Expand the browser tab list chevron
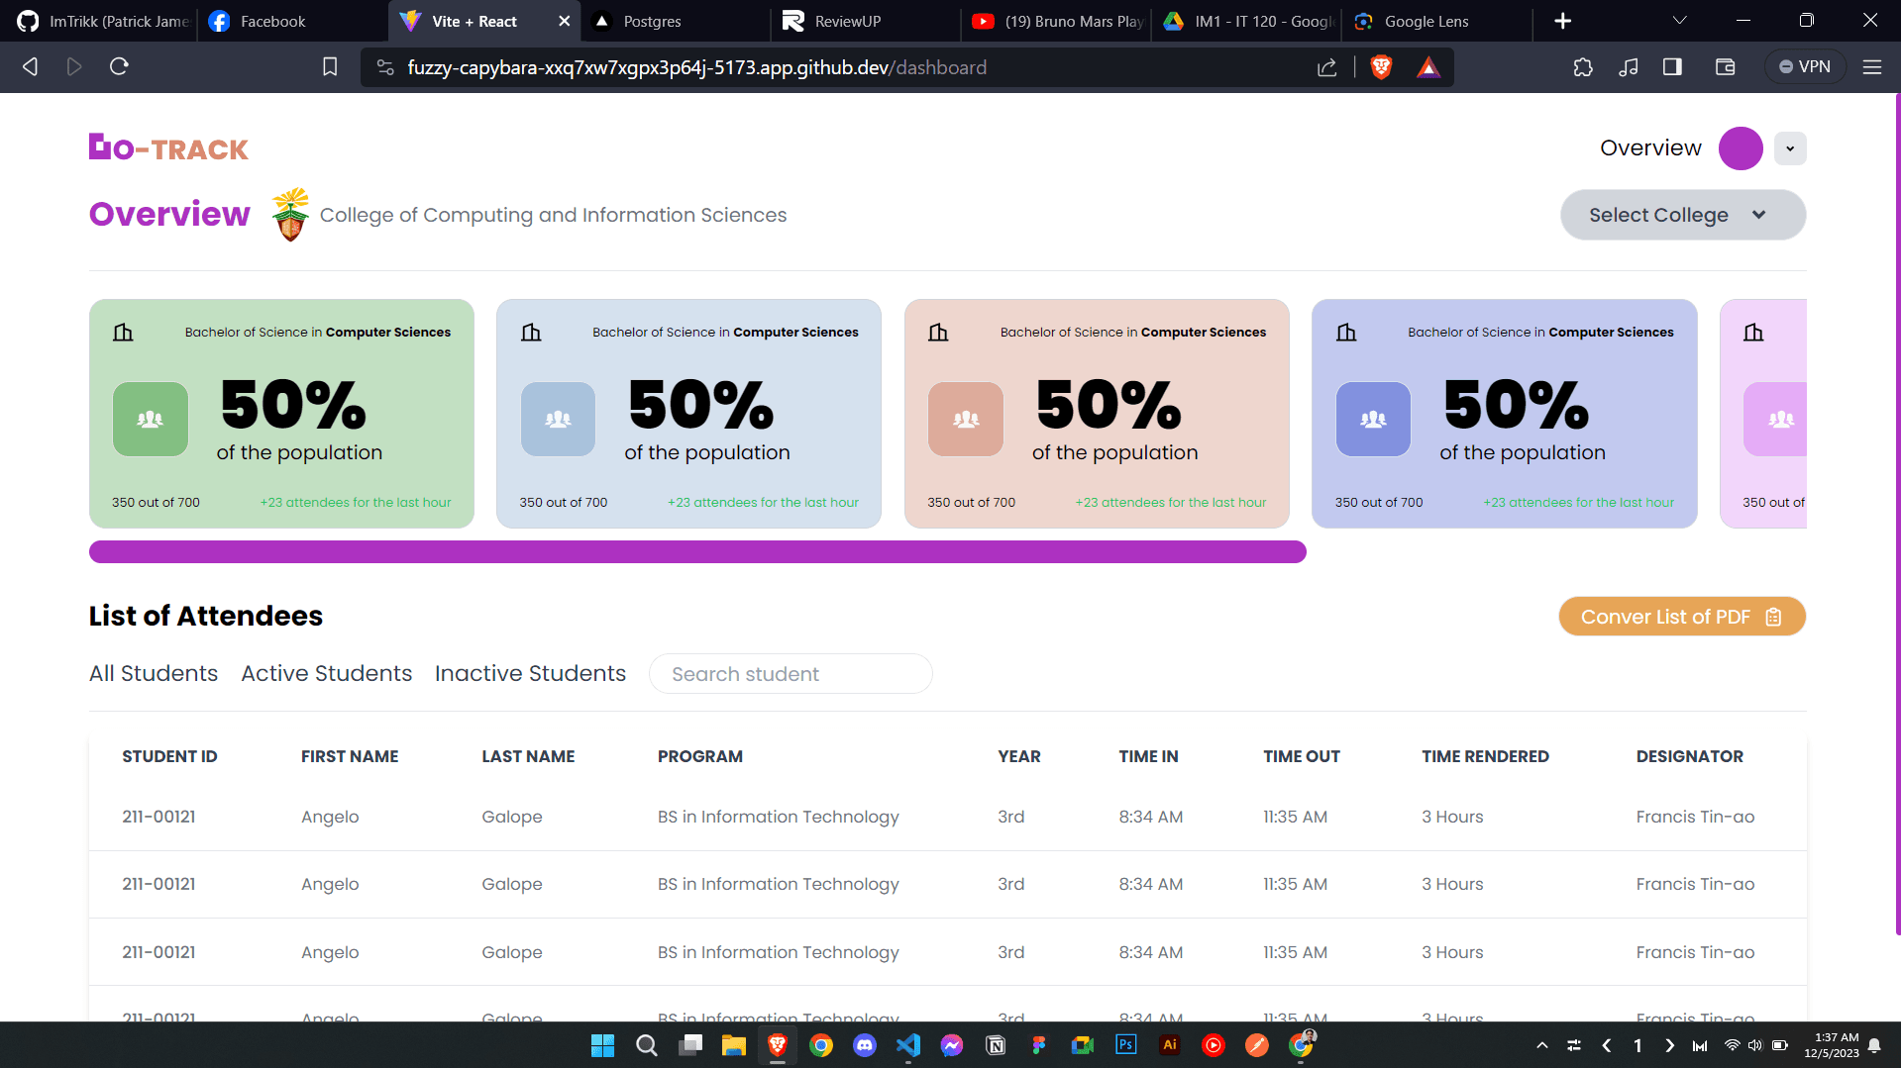The width and height of the screenshot is (1901, 1068). 1679,21
